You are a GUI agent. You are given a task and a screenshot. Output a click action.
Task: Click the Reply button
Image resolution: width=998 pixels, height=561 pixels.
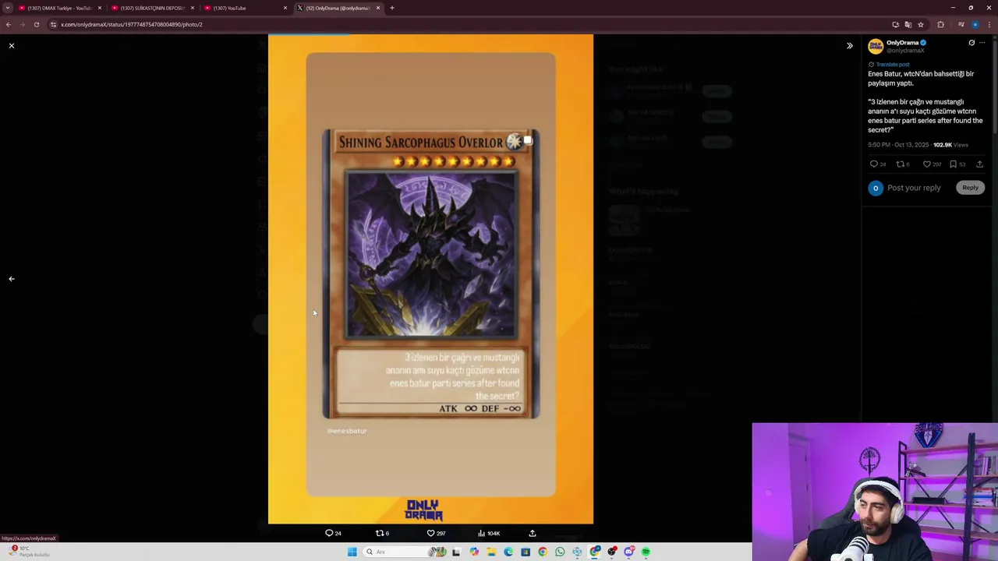tap(970, 188)
